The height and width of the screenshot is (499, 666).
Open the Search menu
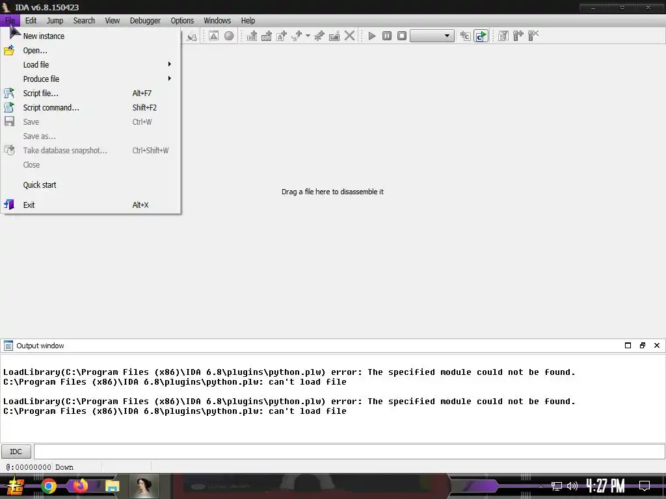point(84,20)
